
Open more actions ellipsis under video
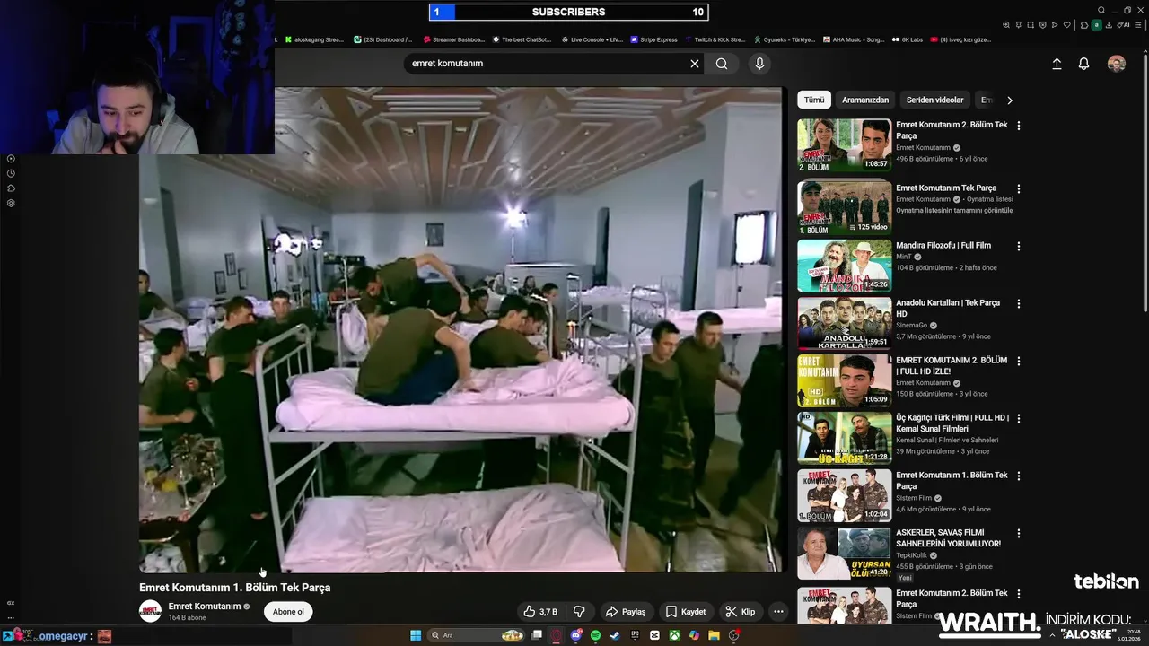(778, 612)
